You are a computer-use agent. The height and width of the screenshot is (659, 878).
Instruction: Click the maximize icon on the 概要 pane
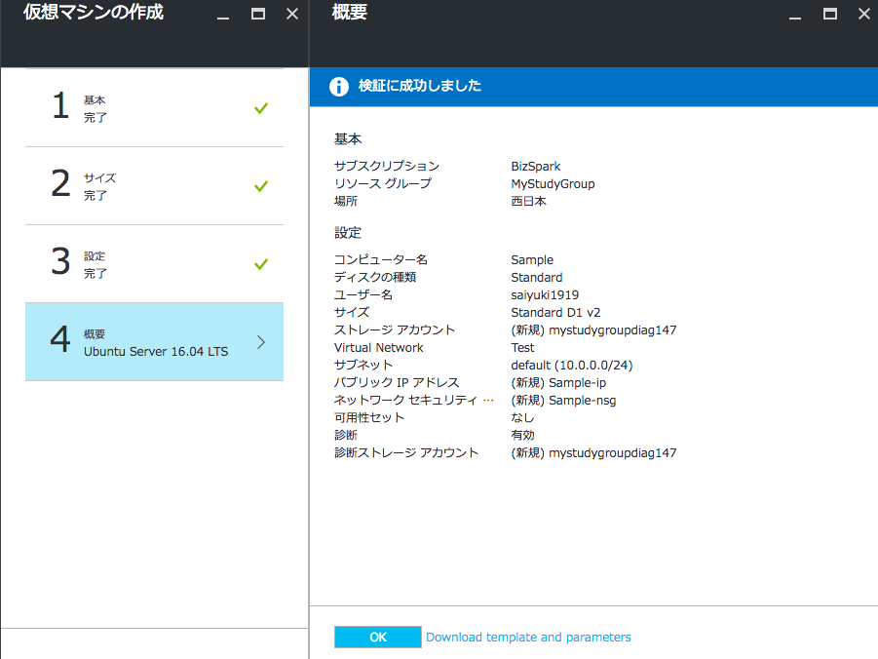coord(829,14)
